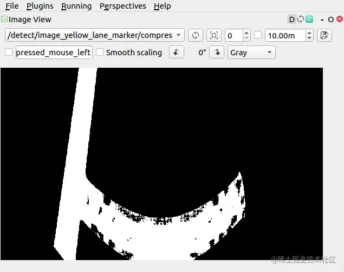This screenshot has width=344, height=272.
Task: Expand the image topic dropdown
Action: 95,35
